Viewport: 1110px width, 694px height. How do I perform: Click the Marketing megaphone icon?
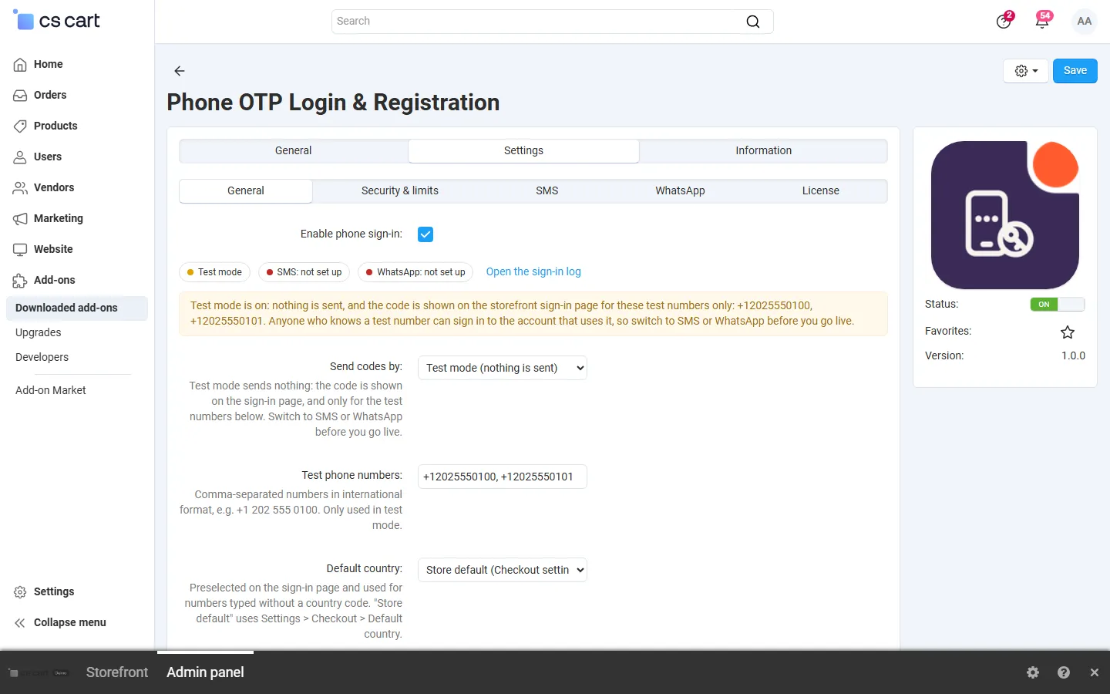pyautogui.click(x=20, y=219)
